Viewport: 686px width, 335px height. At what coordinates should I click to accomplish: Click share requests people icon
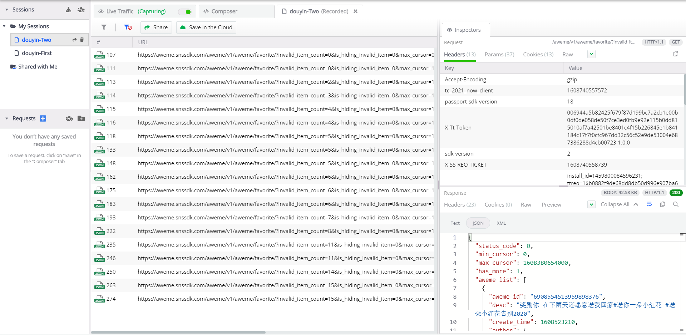pos(69,118)
